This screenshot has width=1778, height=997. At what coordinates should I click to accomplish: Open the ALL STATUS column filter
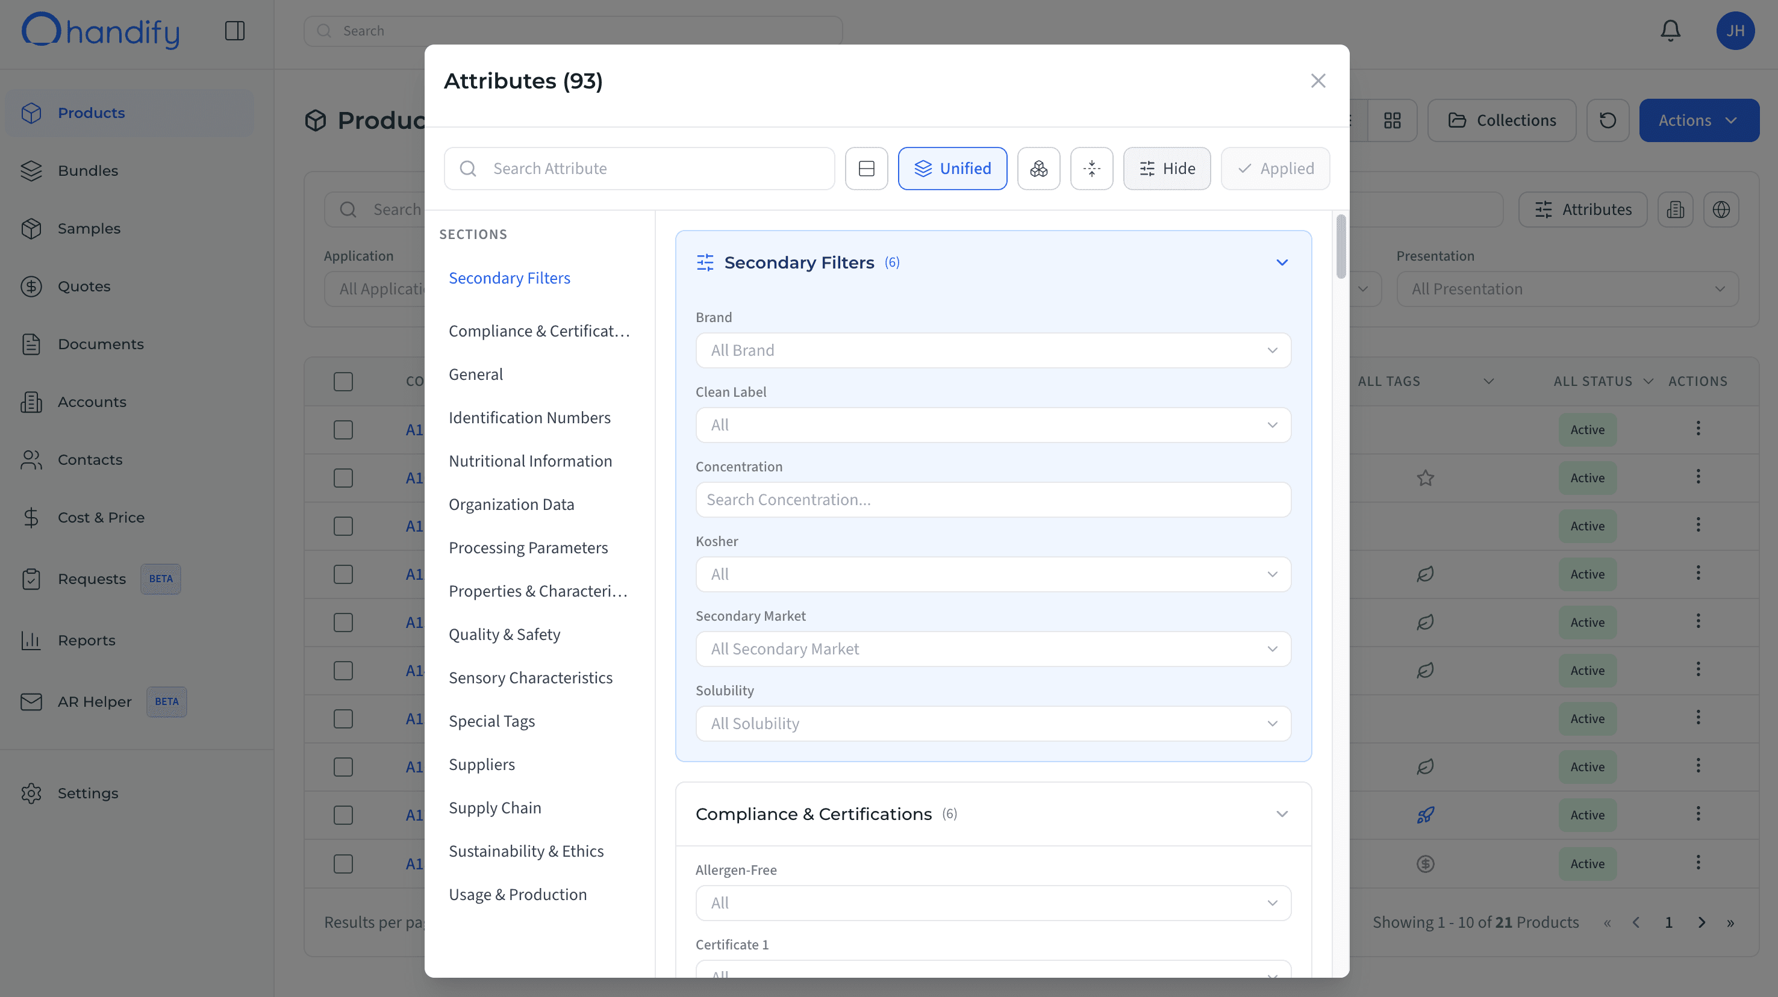click(1603, 382)
